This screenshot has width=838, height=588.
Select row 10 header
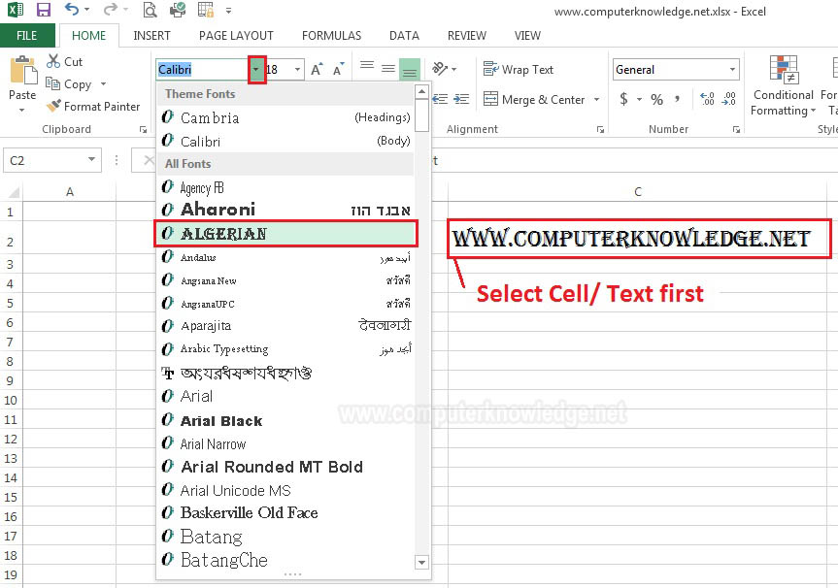point(11,400)
